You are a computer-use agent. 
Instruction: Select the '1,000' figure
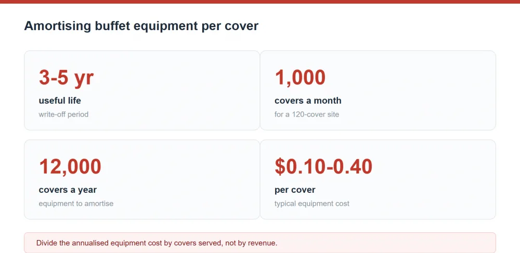tap(300, 77)
